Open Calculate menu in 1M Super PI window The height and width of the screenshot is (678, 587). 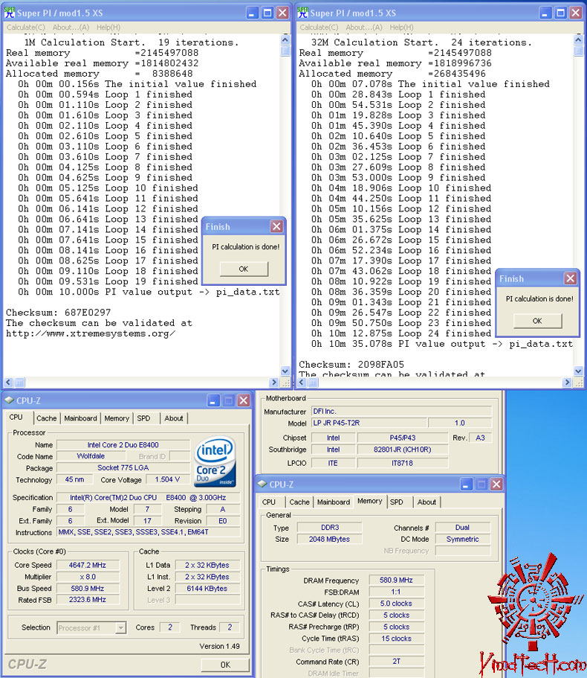coord(25,28)
